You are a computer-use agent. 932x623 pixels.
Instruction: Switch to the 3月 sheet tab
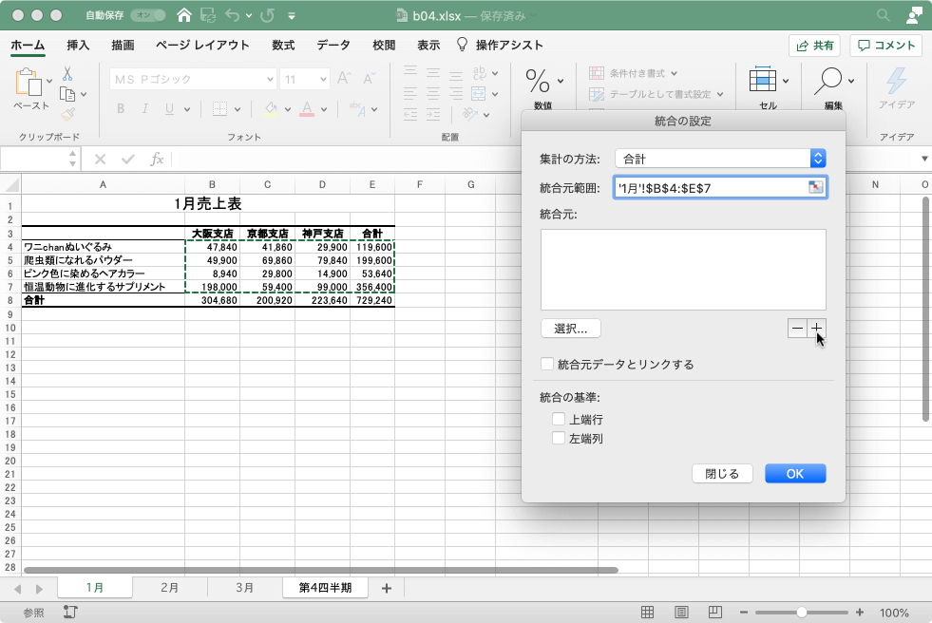coord(244,587)
